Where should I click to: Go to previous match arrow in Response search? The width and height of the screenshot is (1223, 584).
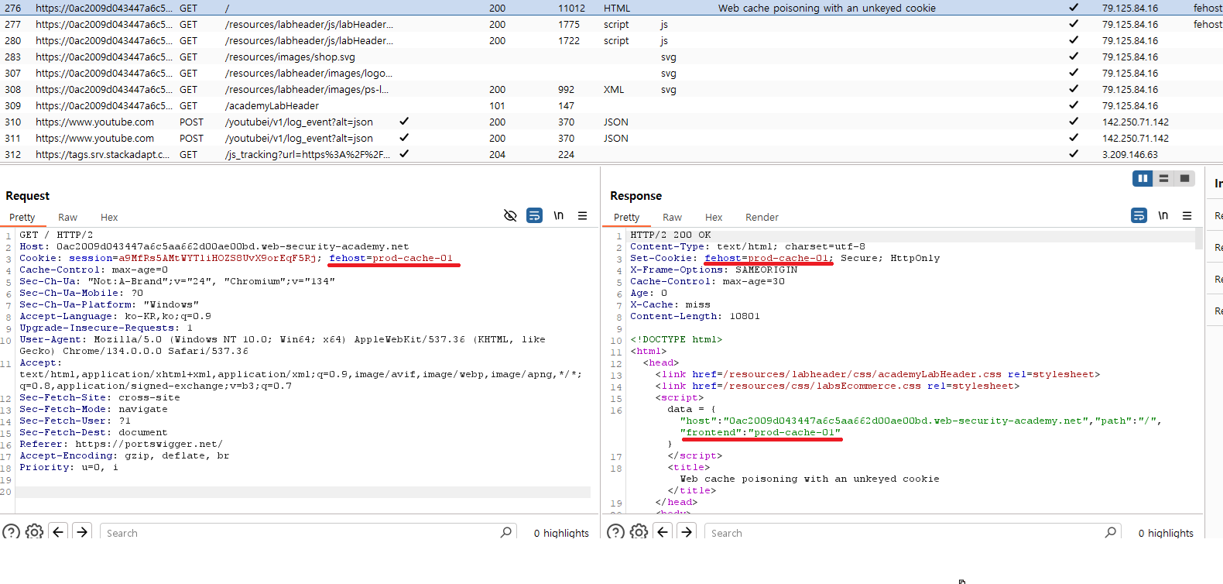point(663,532)
